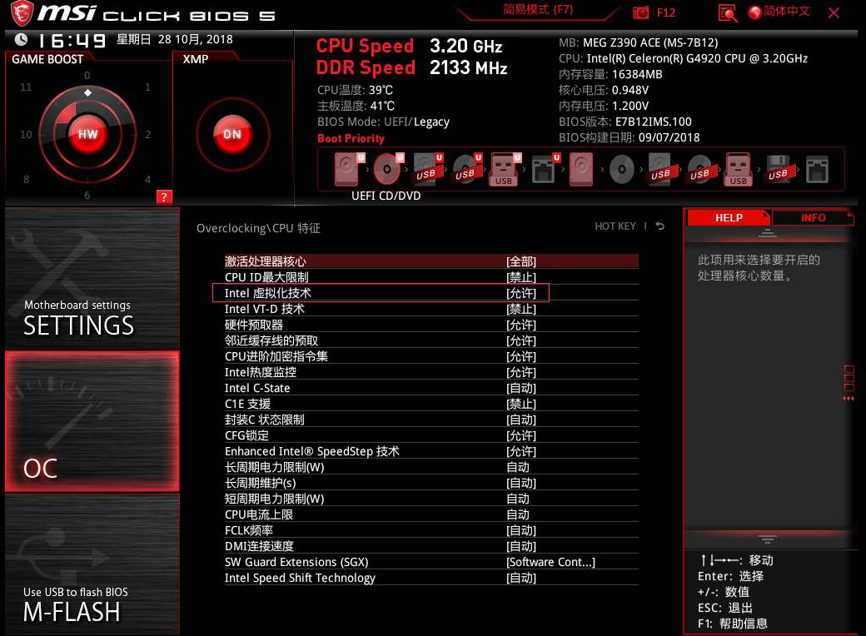Click the F12 screenshot camera icon
This screenshot has height=636, width=866.
coord(640,12)
